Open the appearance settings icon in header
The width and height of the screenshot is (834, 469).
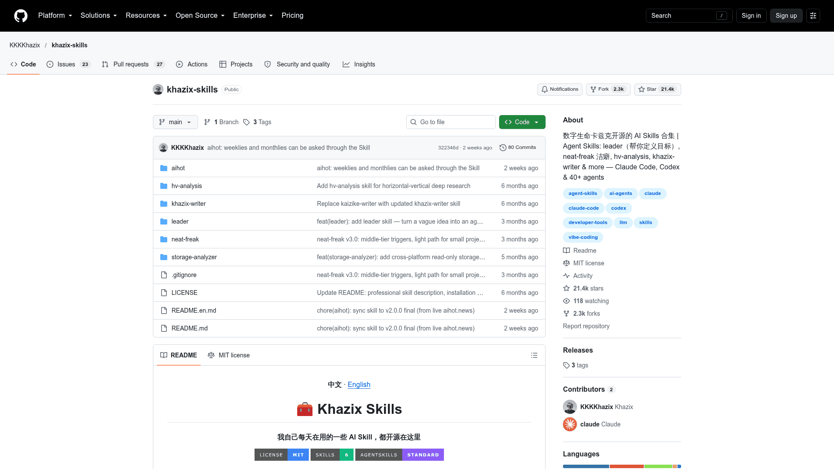tap(813, 16)
